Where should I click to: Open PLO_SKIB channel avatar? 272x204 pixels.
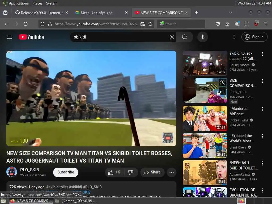coord(12,172)
